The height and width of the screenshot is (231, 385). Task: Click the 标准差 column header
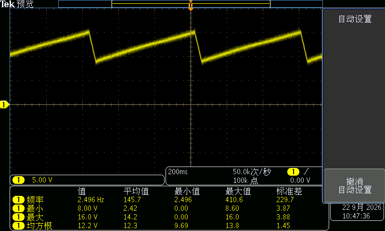click(x=289, y=191)
